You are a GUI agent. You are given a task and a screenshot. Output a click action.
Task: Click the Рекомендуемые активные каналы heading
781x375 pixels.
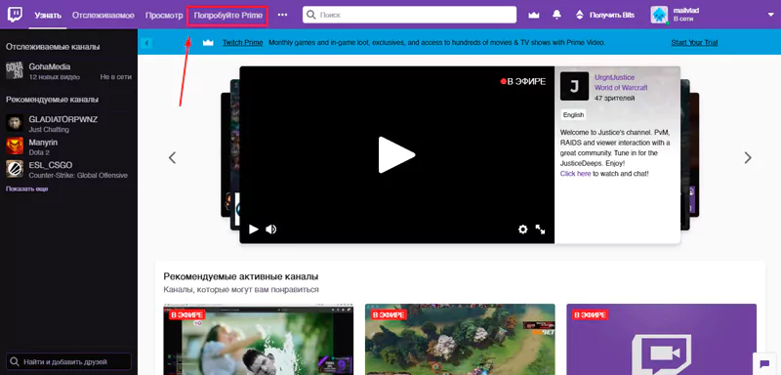pos(241,277)
